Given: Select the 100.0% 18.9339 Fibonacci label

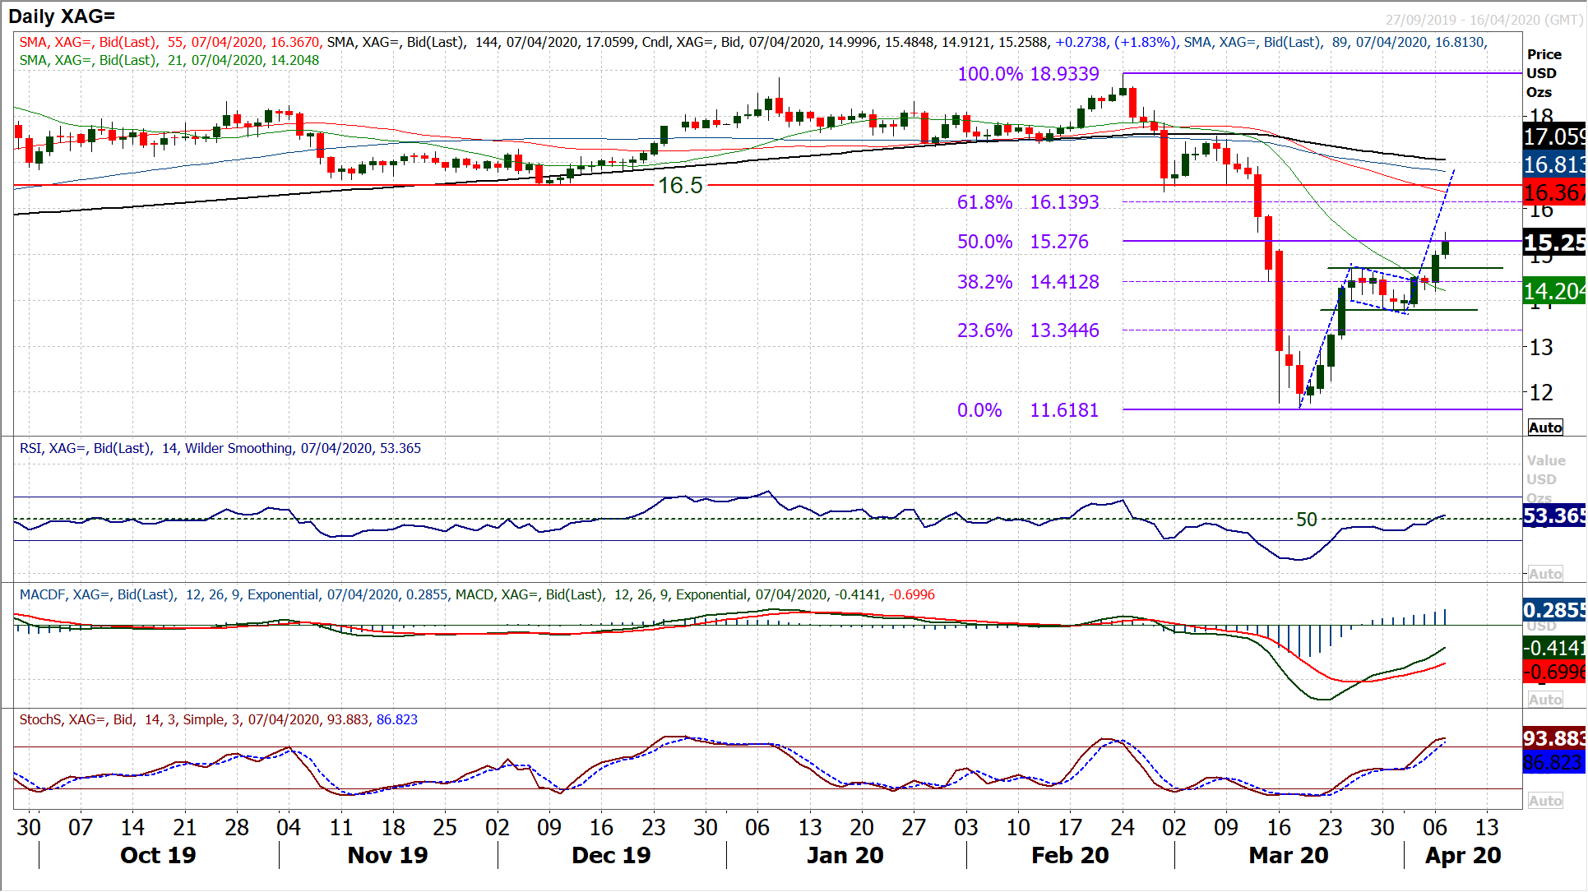Looking at the screenshot, I should tap(1028, 74).
